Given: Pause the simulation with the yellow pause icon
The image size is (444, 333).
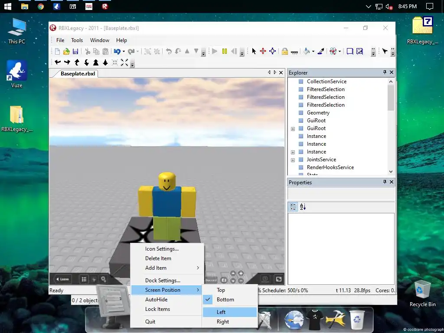Looking at the screenshot, I should point(225,51).
